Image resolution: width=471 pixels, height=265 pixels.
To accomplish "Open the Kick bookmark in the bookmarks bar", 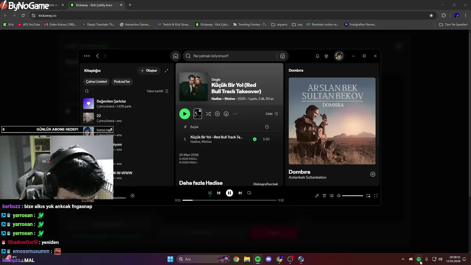I will (x=8, y=25).
